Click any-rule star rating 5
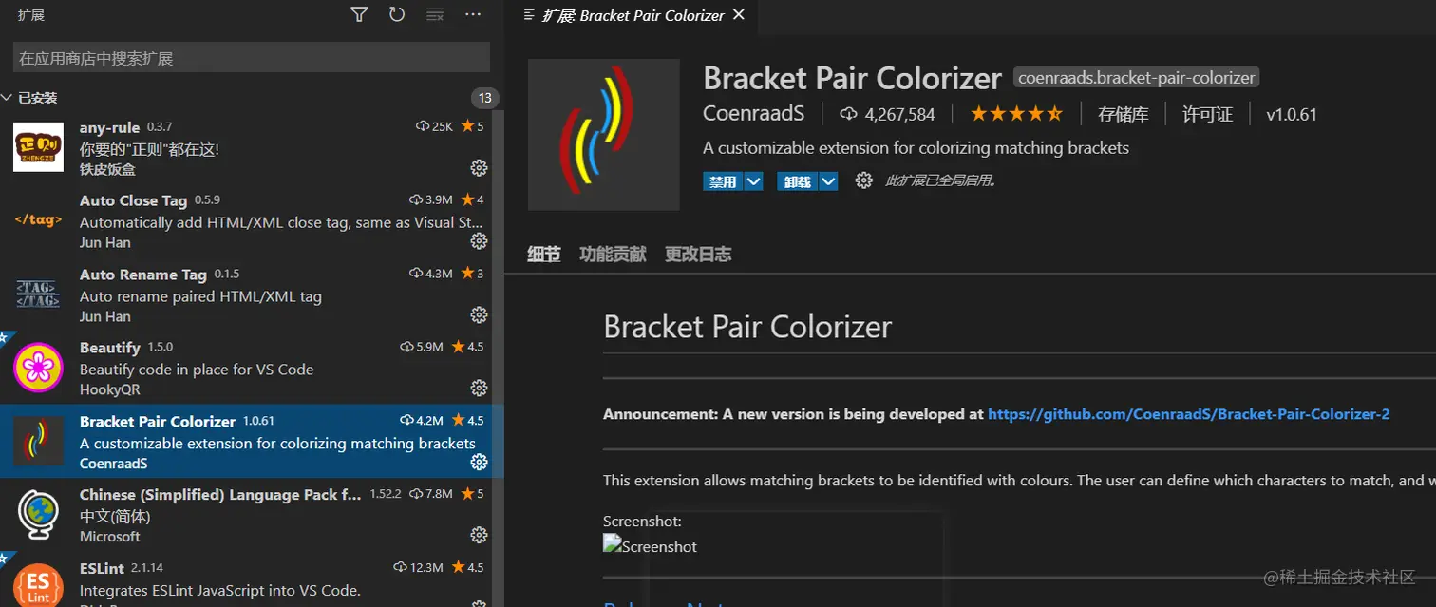Image resolution: width=1436 pixels, height=607 pixels. pyautogui.click(x=473, y=126)
